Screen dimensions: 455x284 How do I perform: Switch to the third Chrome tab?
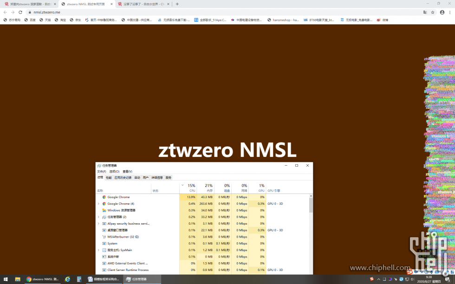[x=143, y=4]
